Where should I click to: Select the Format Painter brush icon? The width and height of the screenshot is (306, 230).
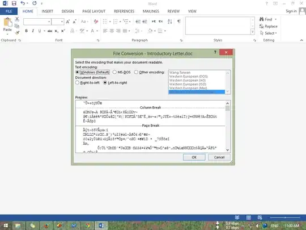tap(17, 32)
